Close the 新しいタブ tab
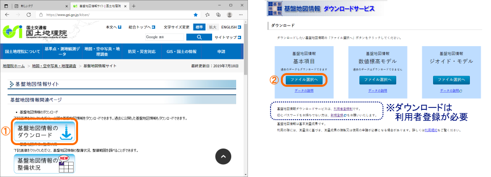 pyautogui.click(x=67, y=6)
